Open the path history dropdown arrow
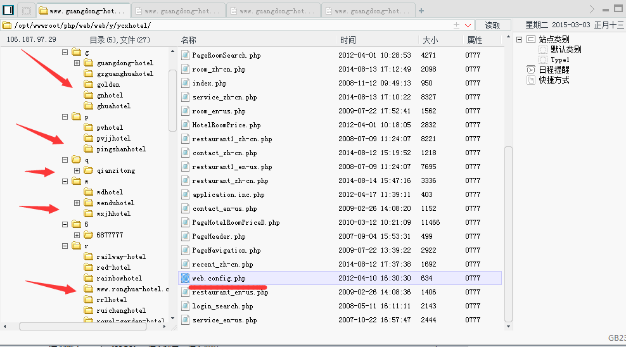 (468, 25)
